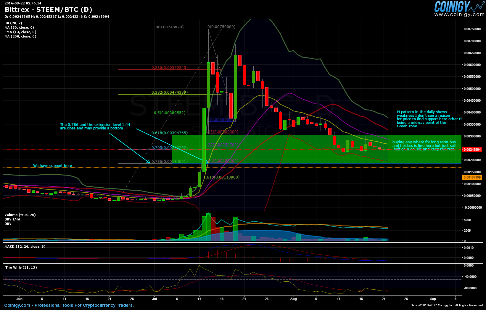Select the OBV EMA label
The width and height of the screenshot is (486, 310).
[12, 219]
